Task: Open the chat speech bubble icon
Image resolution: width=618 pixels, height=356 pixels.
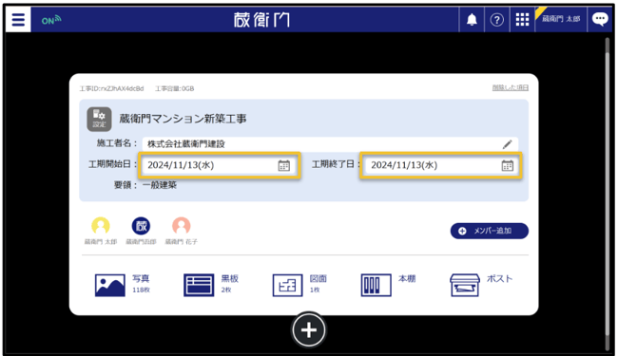Action: (x=600, y=19)
